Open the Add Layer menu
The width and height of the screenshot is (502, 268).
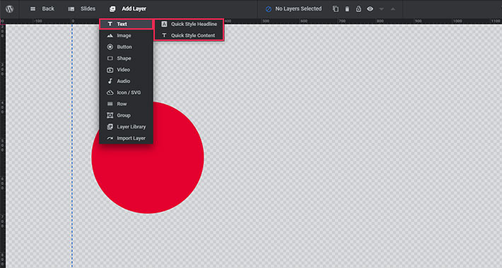tap(127, 9)
